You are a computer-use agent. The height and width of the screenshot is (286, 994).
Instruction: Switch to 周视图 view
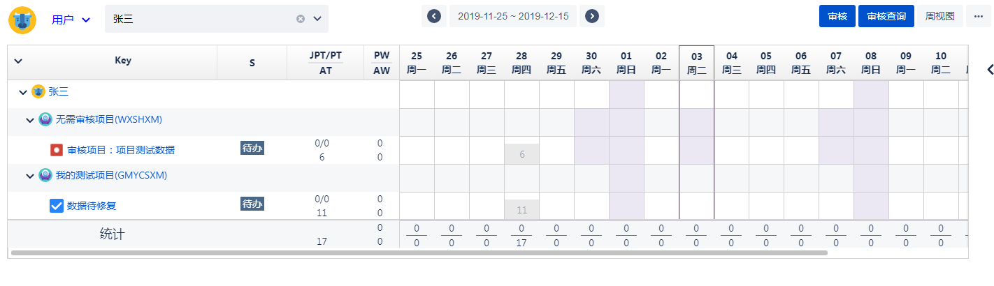pyautogui.click(x=939, y=16)
